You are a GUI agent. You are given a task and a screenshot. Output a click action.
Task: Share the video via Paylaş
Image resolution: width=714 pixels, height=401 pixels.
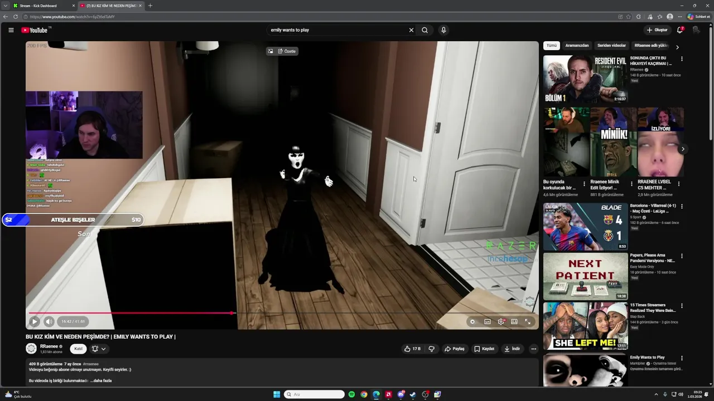tap(455, 349)
